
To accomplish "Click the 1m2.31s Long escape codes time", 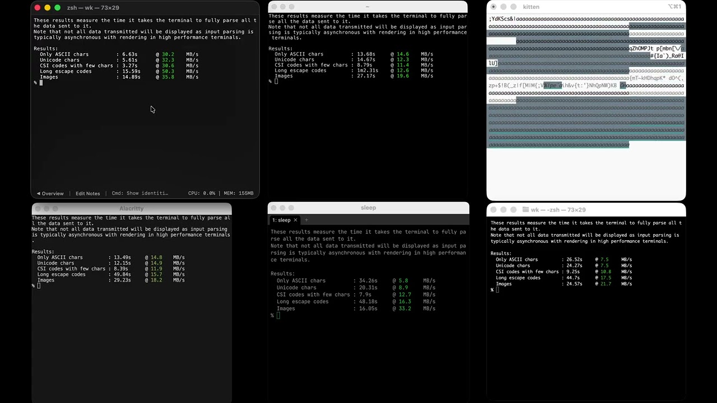I will pyautogui.click(x=367, y=71).
